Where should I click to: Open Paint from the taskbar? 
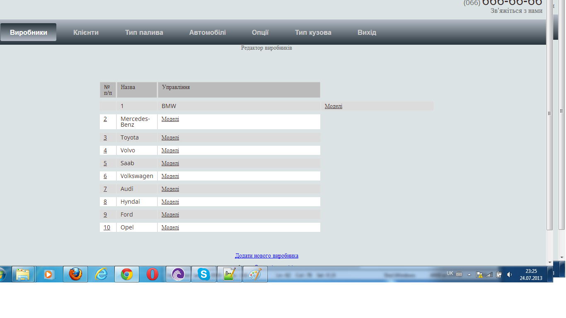click(255, 274)
